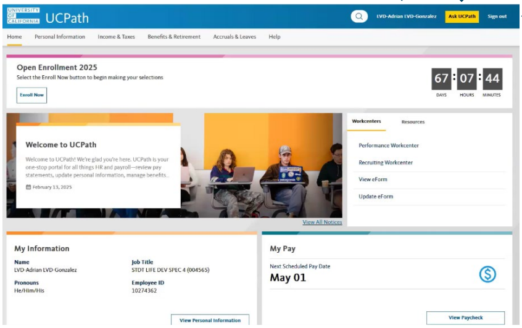Screen dimensions: 522x328
Task: Open the Recruiting Workcenter link
Action: coord(386,163)
